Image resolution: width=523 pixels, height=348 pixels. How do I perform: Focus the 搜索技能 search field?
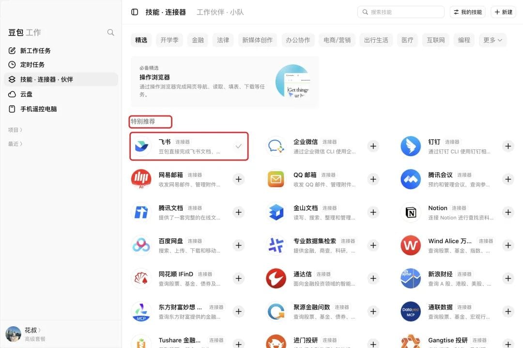(x=400, y=12)
